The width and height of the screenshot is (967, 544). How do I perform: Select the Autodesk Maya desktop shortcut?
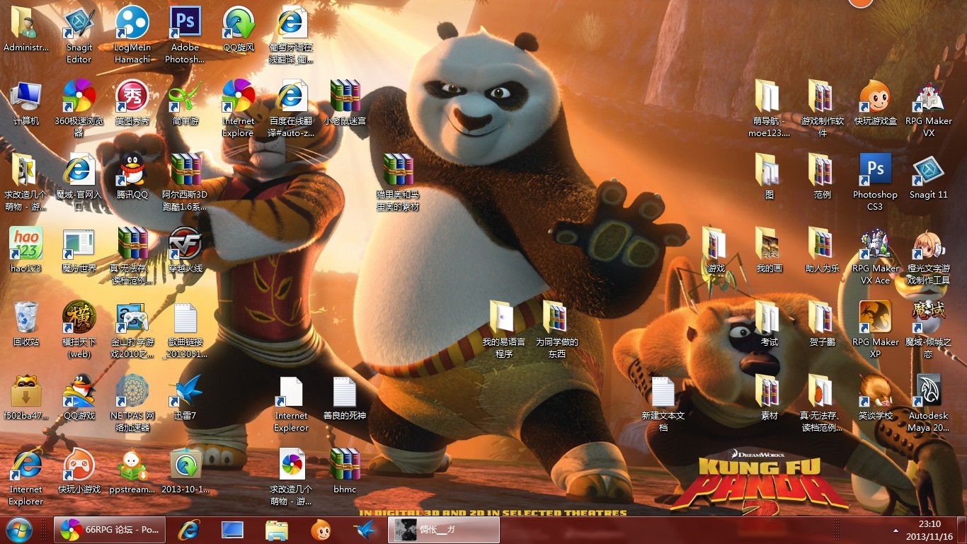pos(929,404)
